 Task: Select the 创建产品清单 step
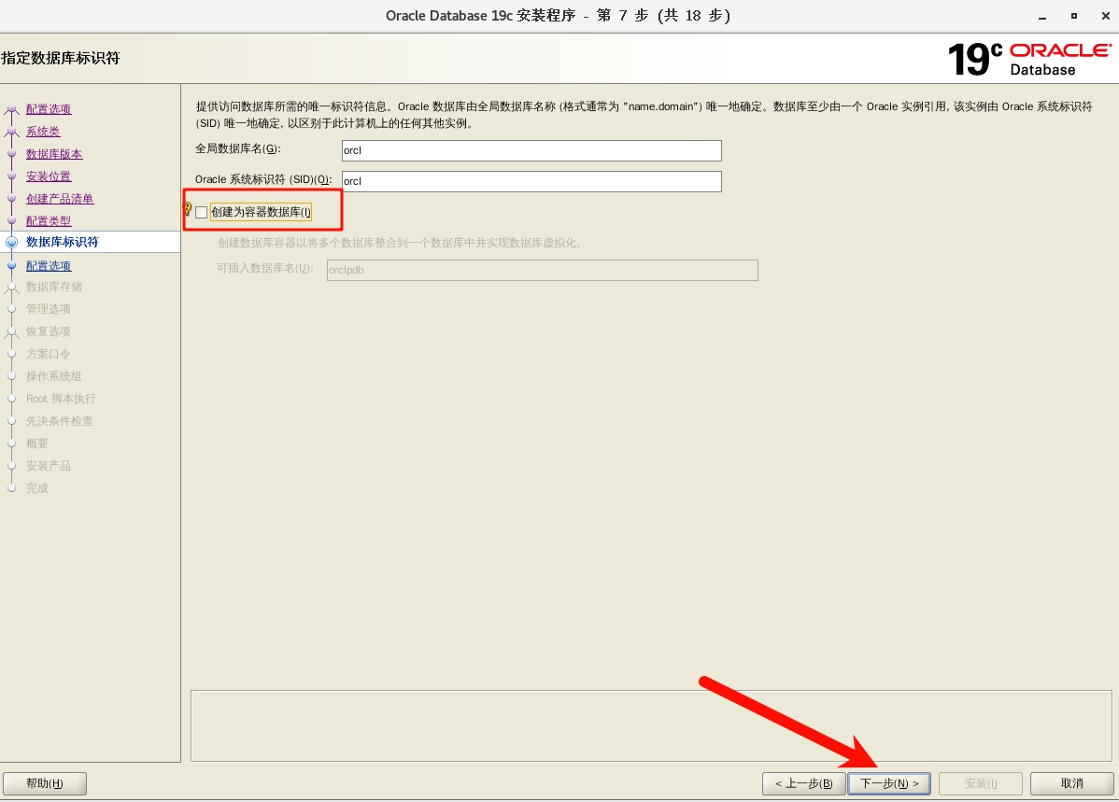[60, 199]
